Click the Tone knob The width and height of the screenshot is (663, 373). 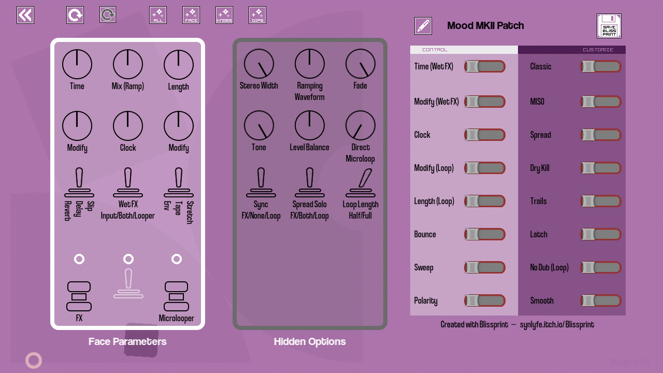pos(259,125)
